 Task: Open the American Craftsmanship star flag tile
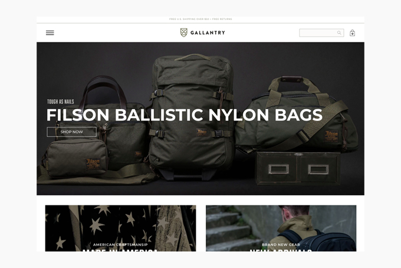pyautogui.click(x=120, y=228)
